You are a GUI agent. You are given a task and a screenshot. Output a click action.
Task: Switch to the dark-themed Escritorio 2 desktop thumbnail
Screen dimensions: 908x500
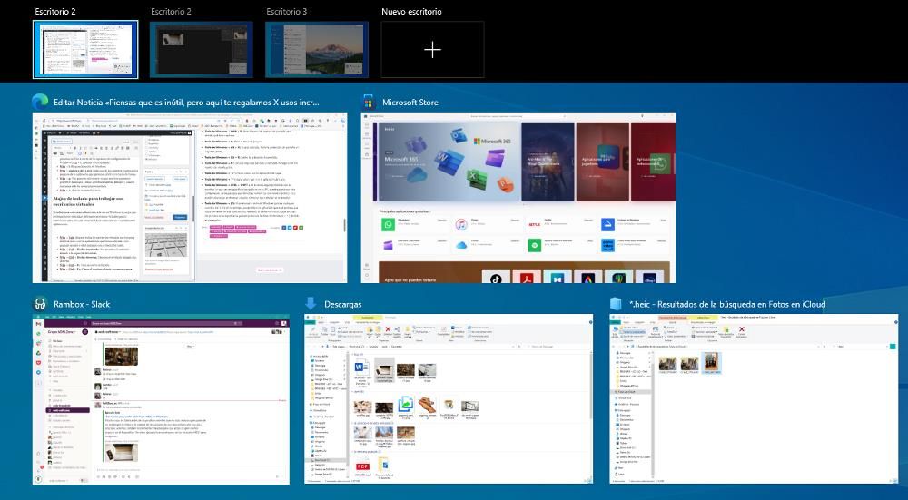click(201, 50)
